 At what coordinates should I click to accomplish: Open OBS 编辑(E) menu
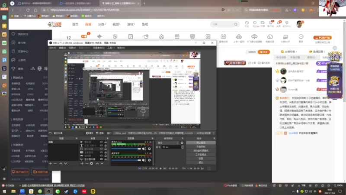pyautogui.click(x=62, y=48)
